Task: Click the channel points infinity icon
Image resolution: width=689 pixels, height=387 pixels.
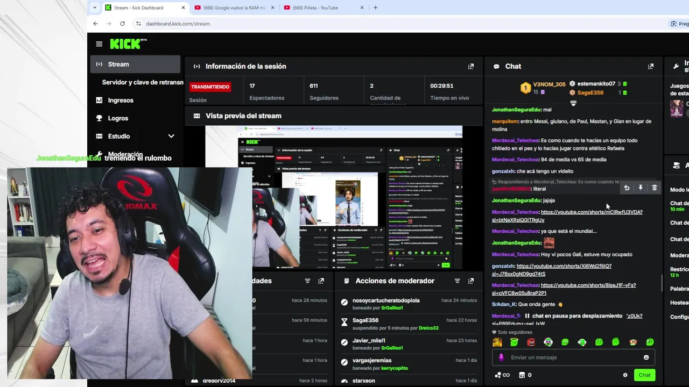Action: (x=502, y=375)
